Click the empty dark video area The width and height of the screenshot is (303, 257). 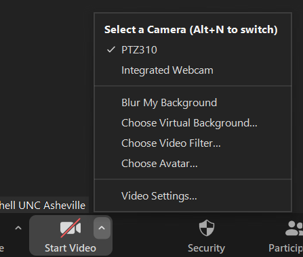45,97
